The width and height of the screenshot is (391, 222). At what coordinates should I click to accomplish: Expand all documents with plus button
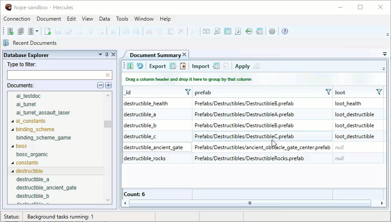108,85
